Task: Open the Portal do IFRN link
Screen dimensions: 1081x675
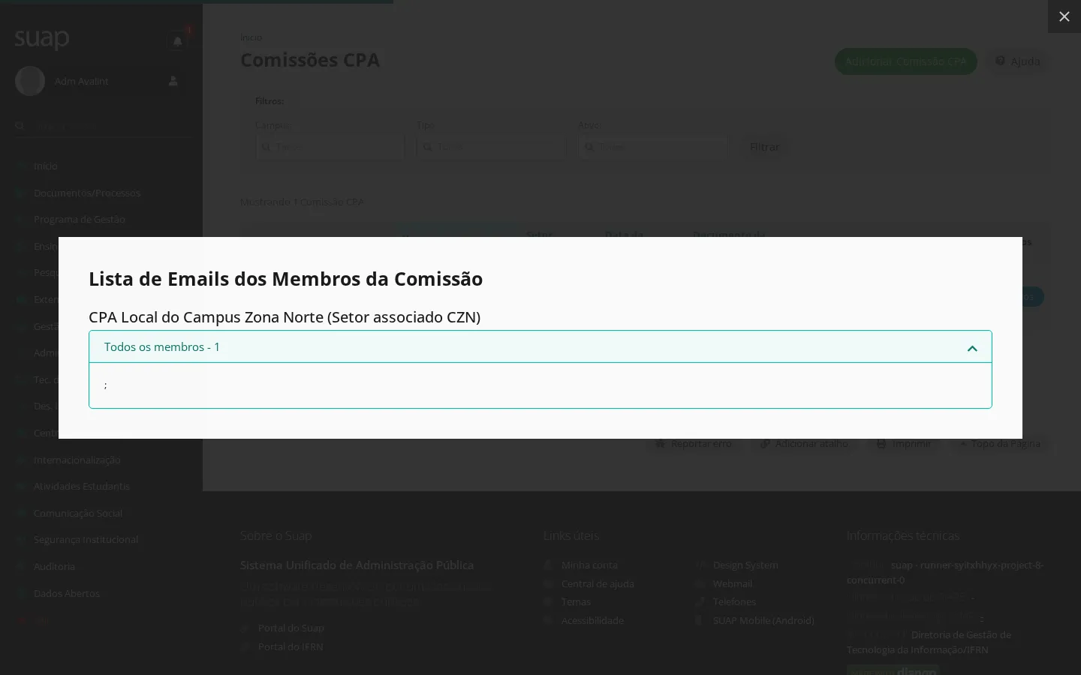Action: 291,646
